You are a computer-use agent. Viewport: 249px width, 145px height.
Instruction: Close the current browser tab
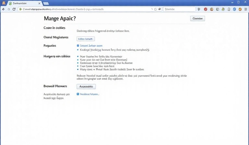[39, 3]
